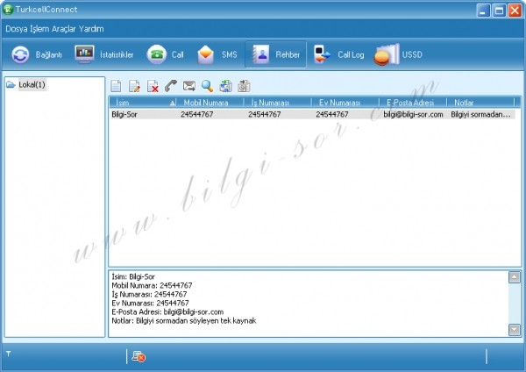The height and width of the screenshot is (372, 526).
Task: Open the İstatistikler statistics section
Action: 104,54
